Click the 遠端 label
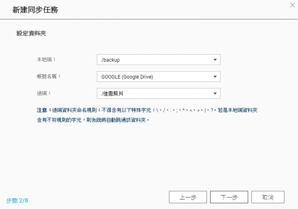 click(44, 93)
